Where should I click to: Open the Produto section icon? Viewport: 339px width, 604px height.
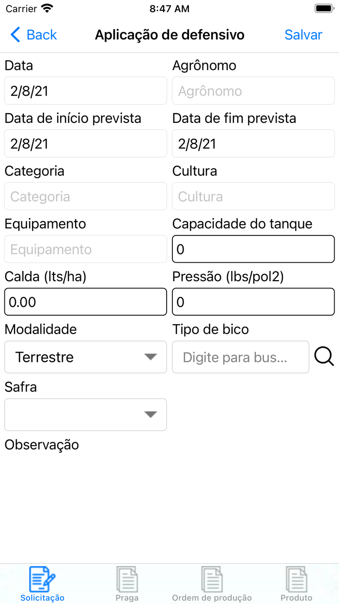[296, 578]
